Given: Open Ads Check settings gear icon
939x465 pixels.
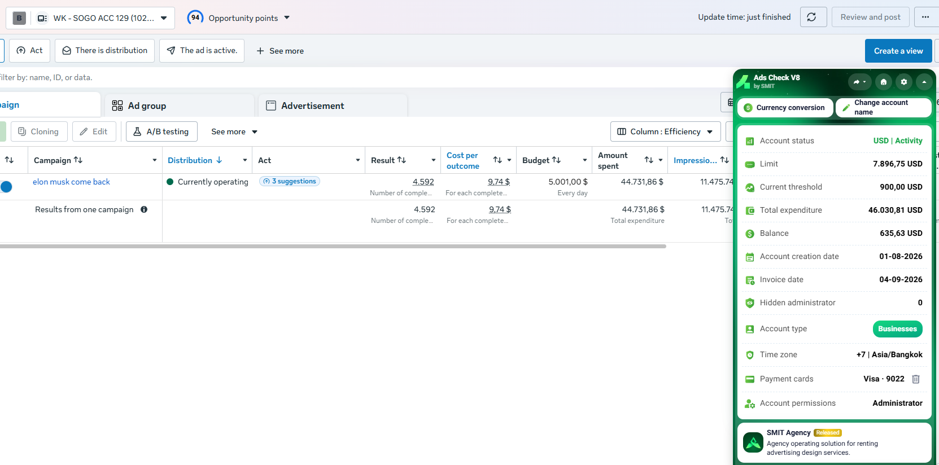Looking at the screenshot, I should 904,82.
